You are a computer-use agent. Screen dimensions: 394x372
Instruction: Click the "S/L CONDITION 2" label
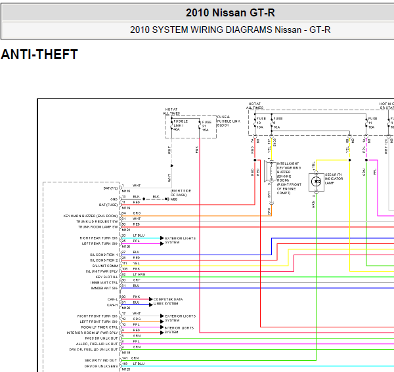tap(104, 260)
